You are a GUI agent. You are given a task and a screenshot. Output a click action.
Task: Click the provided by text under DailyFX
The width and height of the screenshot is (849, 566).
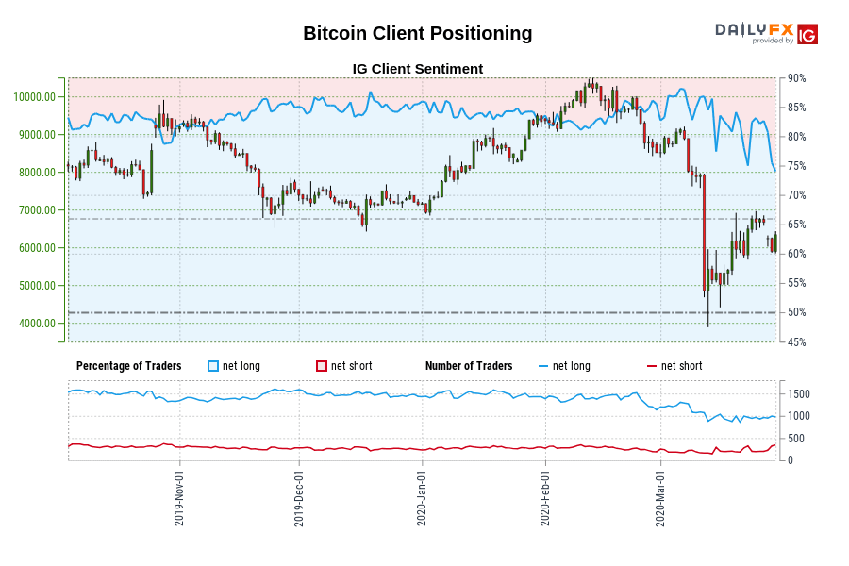tap(773, 41)
